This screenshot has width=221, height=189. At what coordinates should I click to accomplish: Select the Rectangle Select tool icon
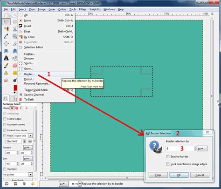7,21
